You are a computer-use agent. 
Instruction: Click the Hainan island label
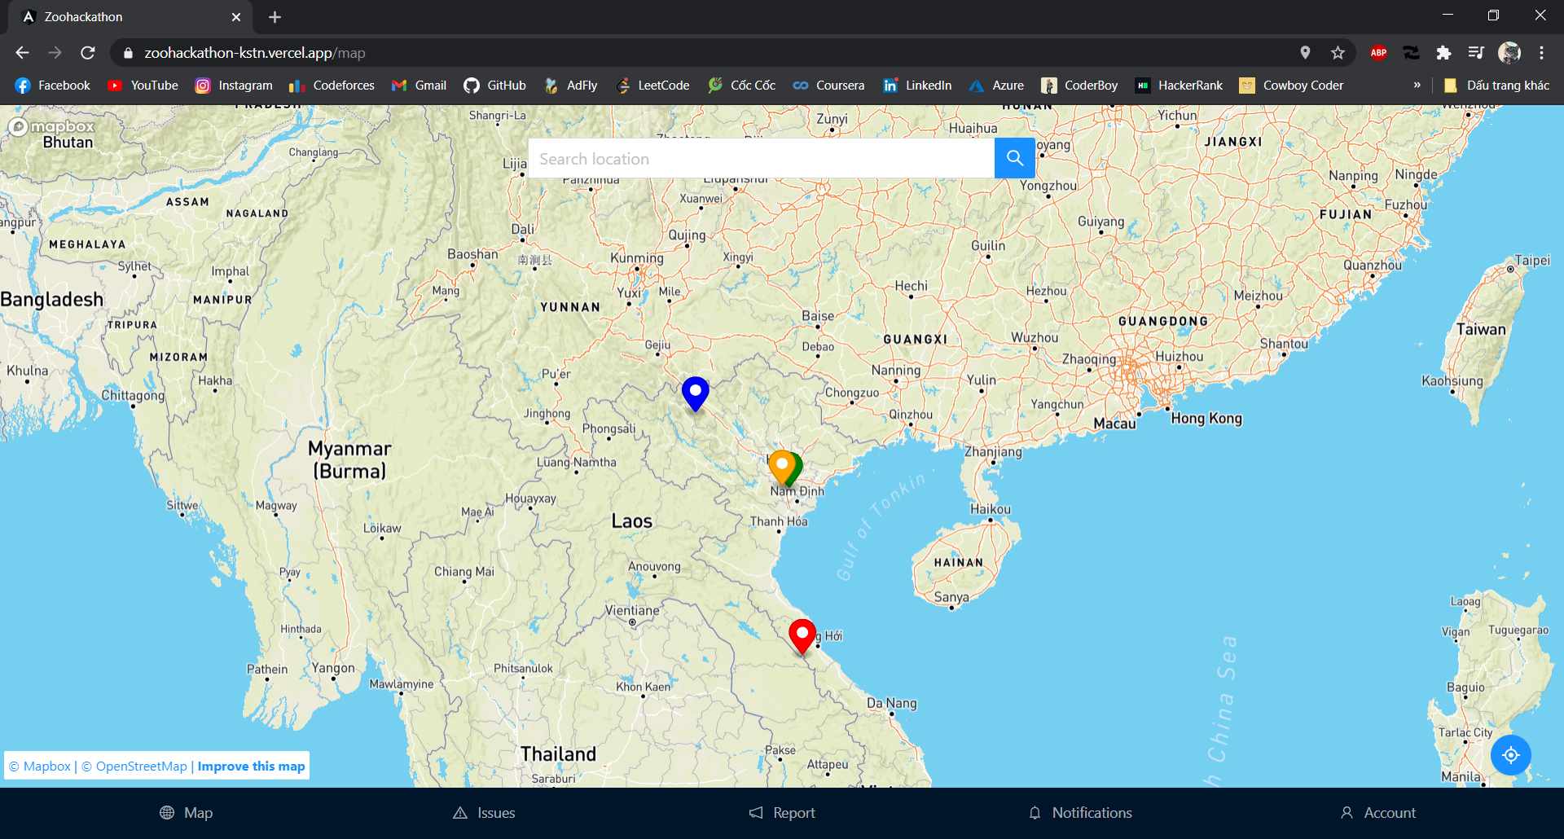[959, 563]
